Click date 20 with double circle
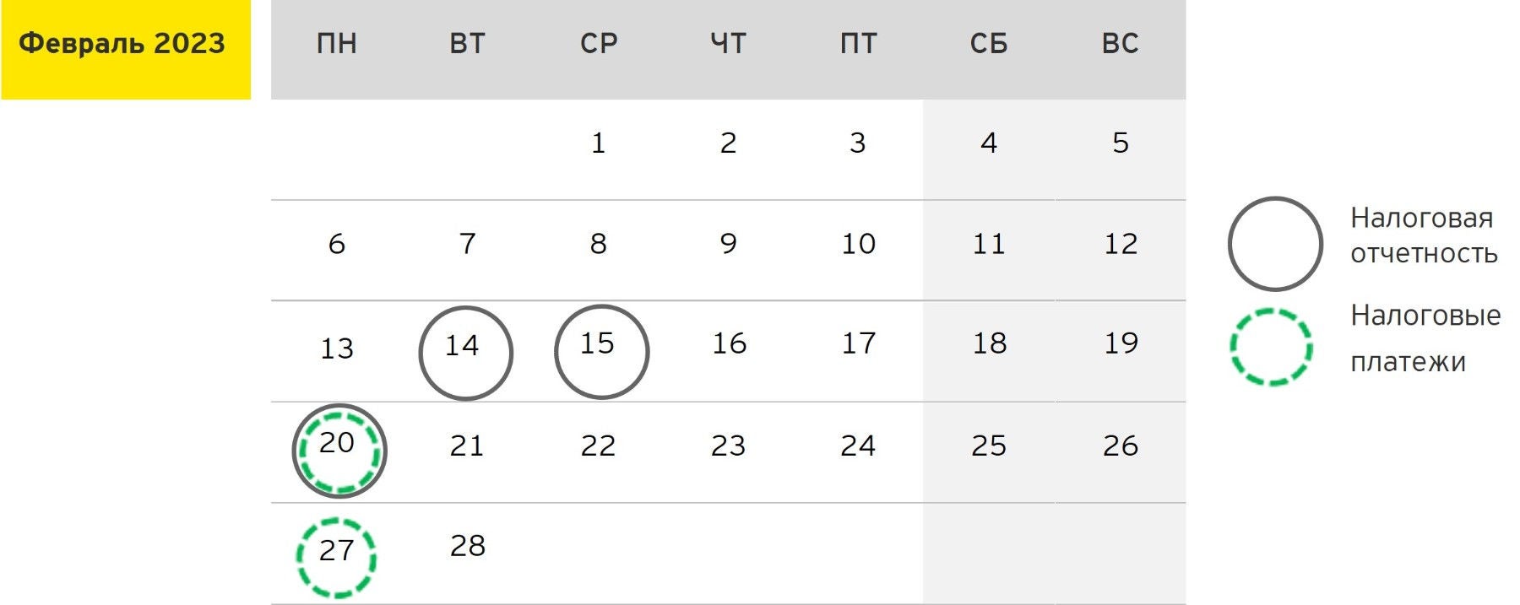The width and height of the screenshot is (1520, 605). tap(339, 450)
